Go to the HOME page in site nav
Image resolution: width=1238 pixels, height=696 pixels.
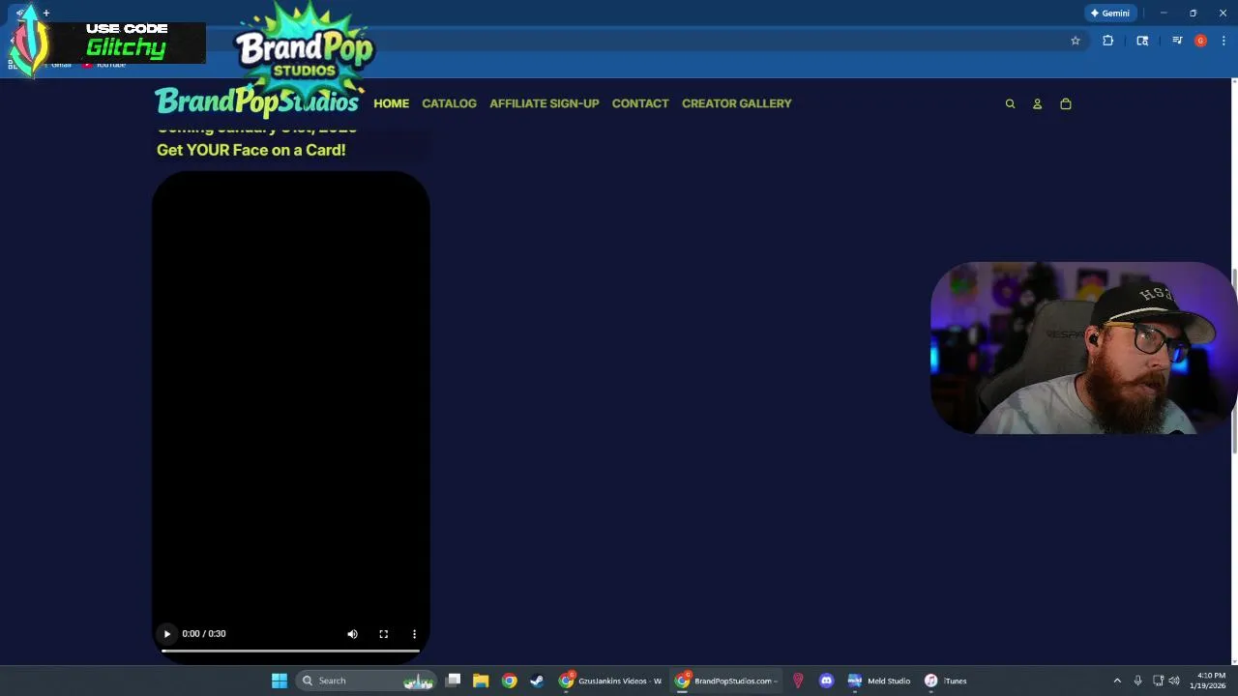[392, 103]
